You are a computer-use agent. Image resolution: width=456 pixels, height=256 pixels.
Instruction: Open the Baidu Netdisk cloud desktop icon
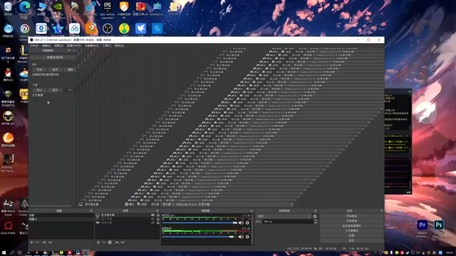point(74,29)
